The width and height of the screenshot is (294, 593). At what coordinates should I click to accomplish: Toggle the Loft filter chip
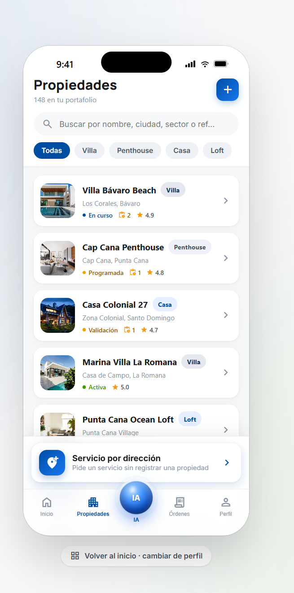point(217,150)
